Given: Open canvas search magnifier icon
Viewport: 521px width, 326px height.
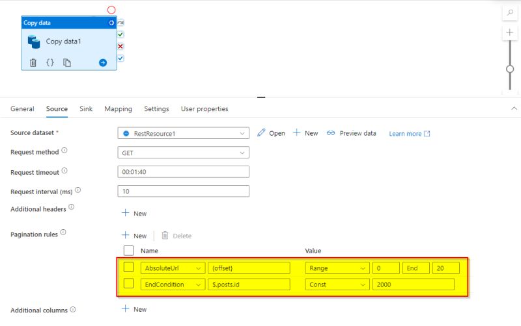Looking at the screenshot, I should [510, 13].
